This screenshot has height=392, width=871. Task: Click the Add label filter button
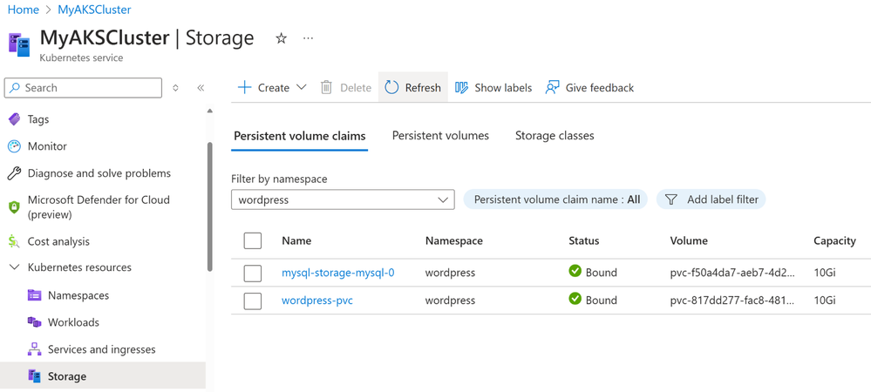(711, 199)
